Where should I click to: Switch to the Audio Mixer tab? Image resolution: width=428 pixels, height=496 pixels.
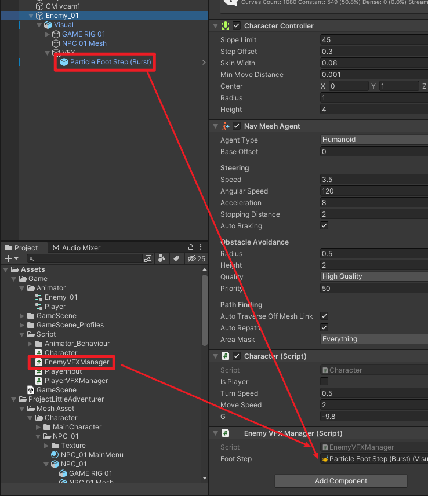pos(77,248)
